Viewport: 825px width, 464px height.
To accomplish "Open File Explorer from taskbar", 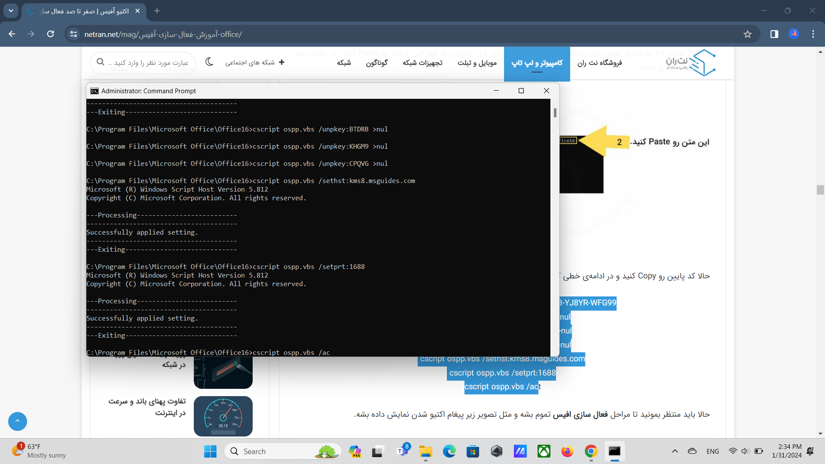I will 425,451.
